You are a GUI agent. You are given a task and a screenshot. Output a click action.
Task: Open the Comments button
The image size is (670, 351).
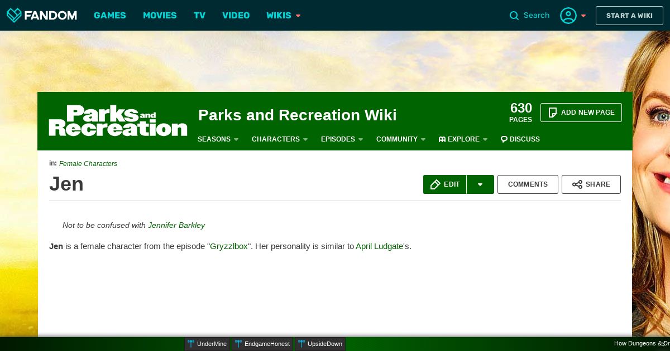point(528,184)
